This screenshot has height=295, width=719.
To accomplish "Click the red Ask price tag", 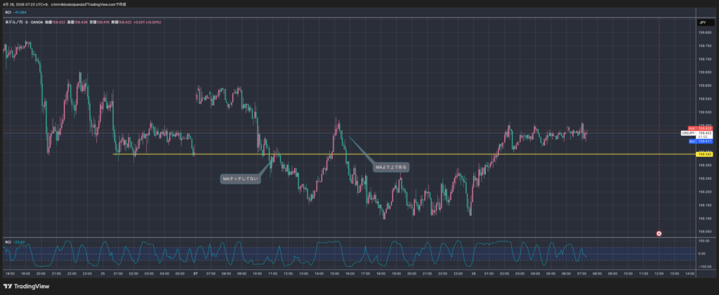I will (704, 128).
